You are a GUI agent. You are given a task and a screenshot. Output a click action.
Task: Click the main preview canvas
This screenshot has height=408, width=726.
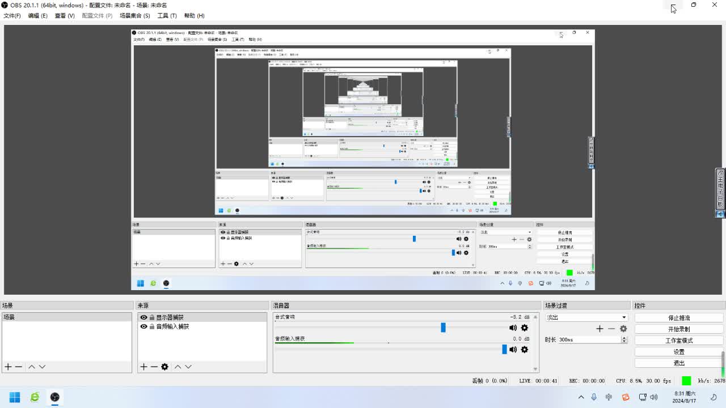coord(363,160)
